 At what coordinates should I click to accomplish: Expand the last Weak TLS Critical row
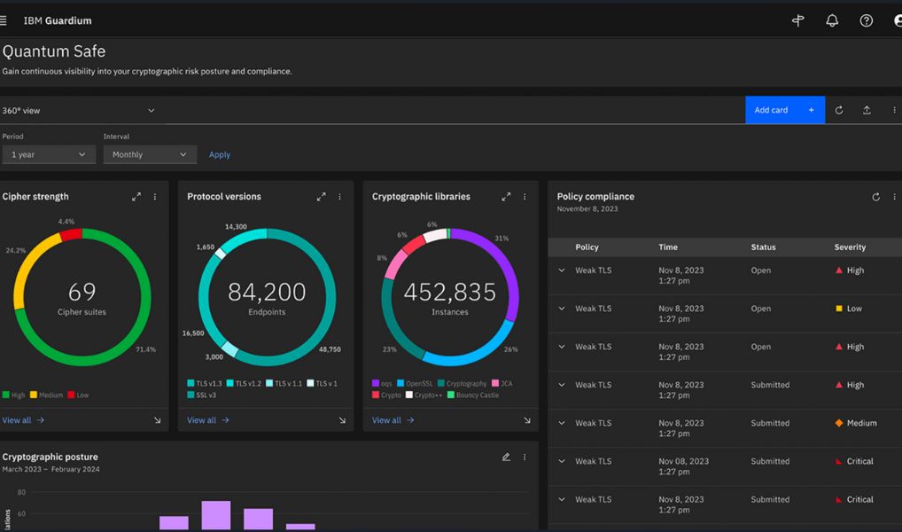pyautogui.click(x=562, y=499)
